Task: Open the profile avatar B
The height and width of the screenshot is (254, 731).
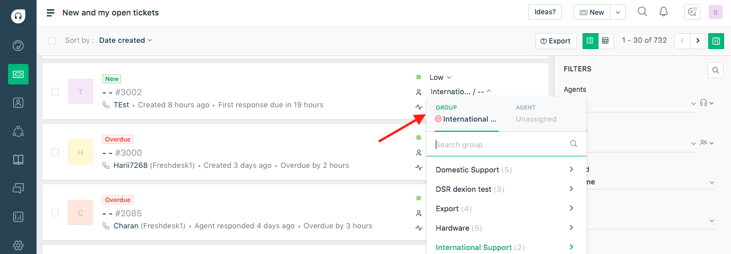Action: point(716,12)
